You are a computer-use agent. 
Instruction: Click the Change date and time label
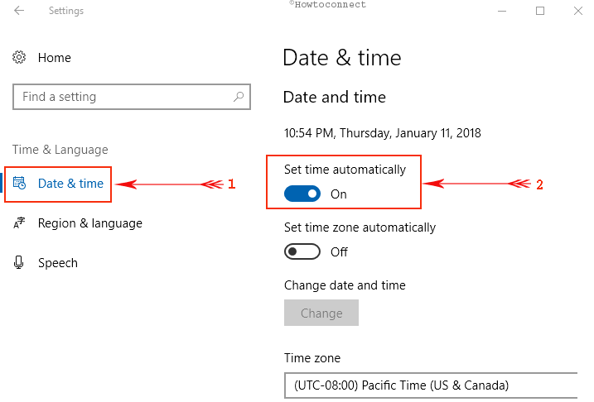pyautogui.click(x=345, y=285)
